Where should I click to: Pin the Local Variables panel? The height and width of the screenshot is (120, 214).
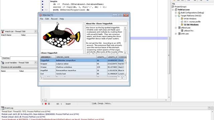35,63
